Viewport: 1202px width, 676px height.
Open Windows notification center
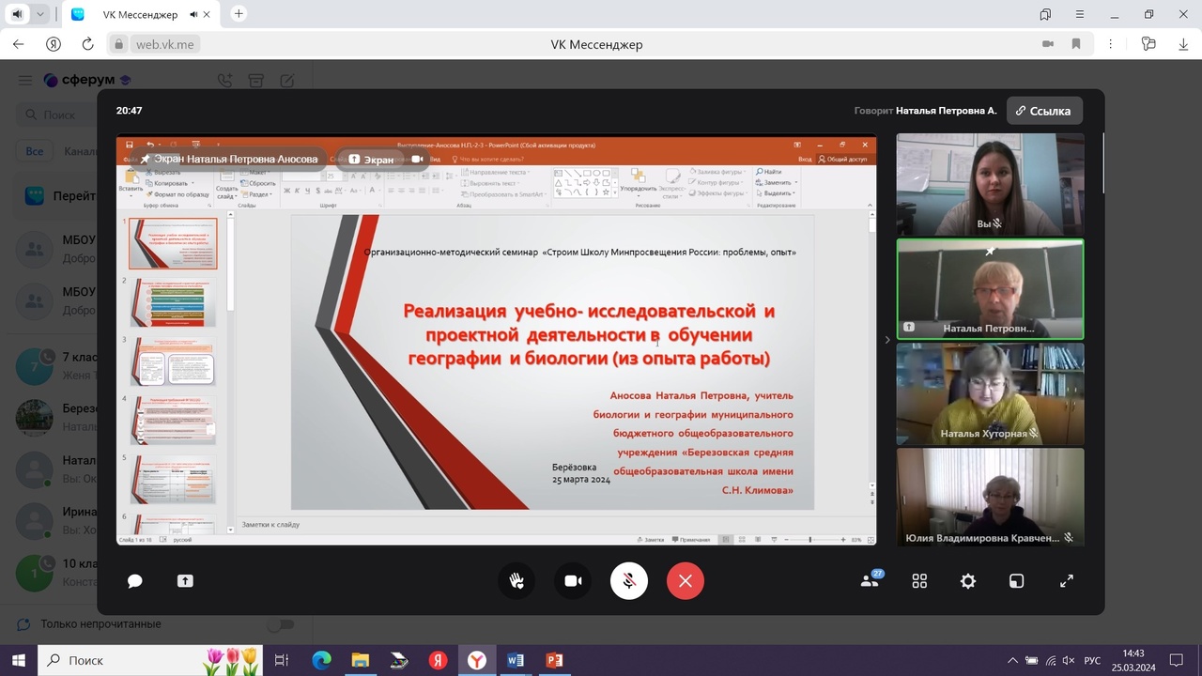pyautogui.click(x=1176, y=660)
